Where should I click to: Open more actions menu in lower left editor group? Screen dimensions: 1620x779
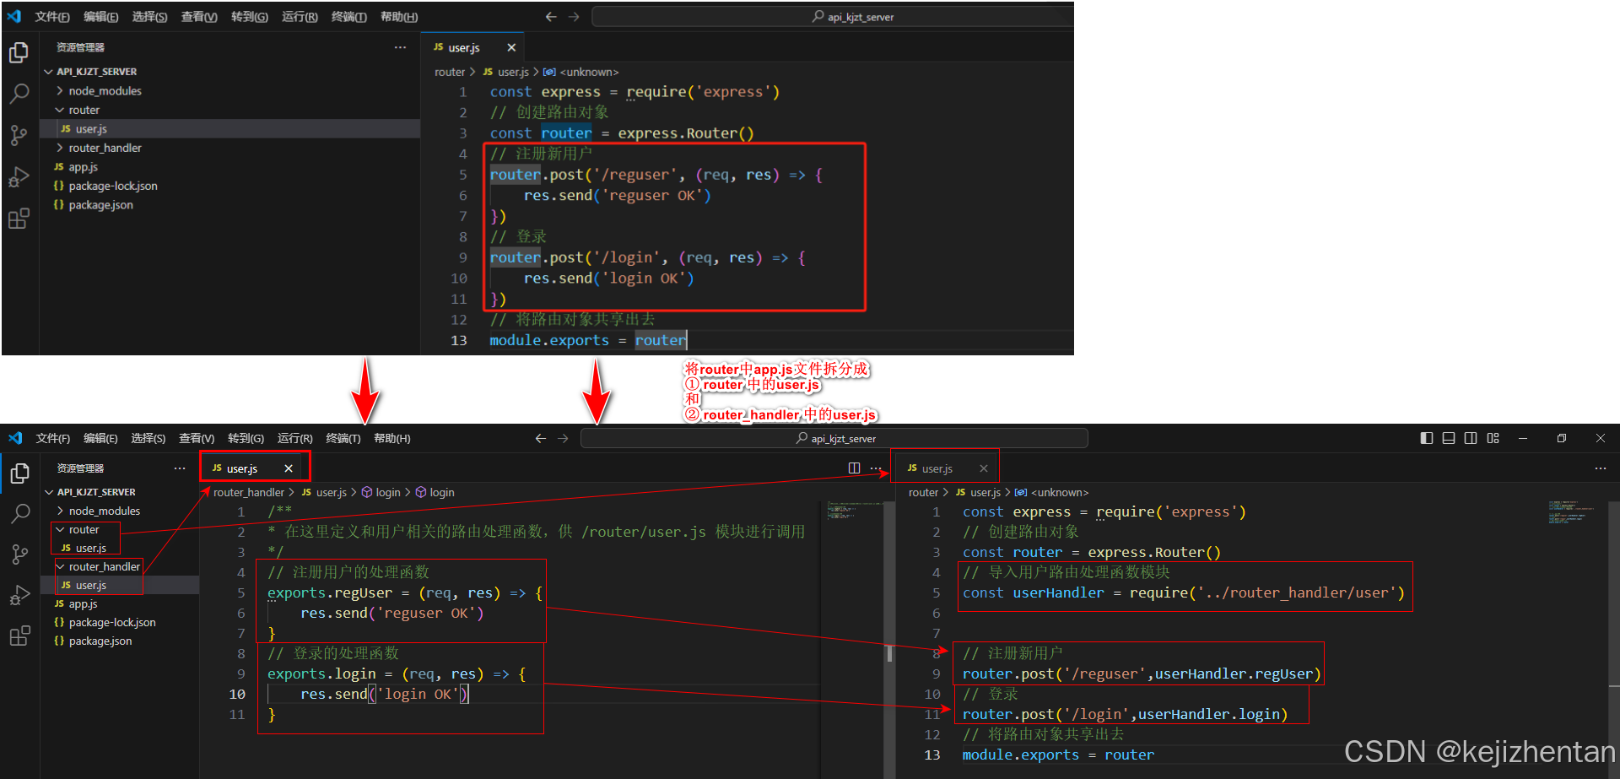point(876,468)
